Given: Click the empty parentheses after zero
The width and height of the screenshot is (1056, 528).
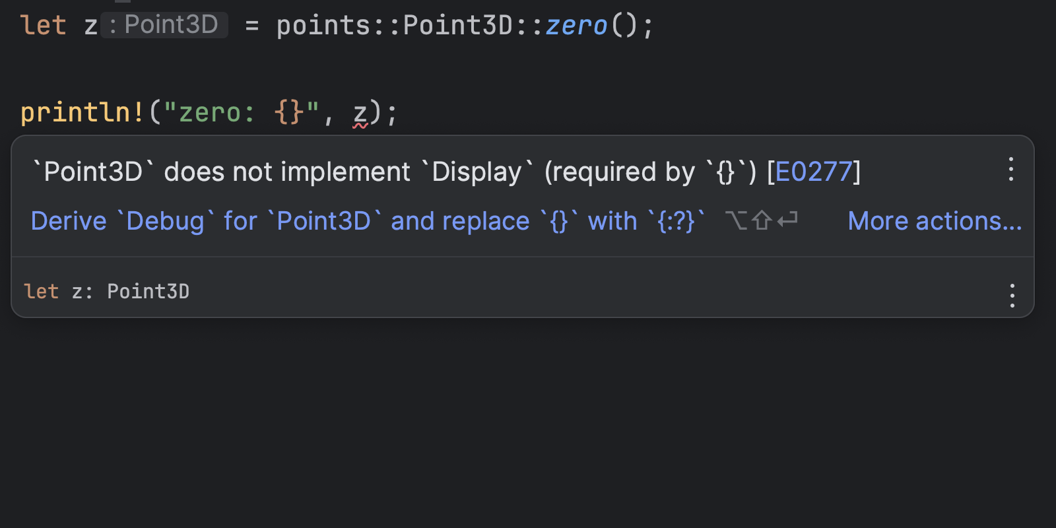Looking at the screenshot, I should pos(624,26).
